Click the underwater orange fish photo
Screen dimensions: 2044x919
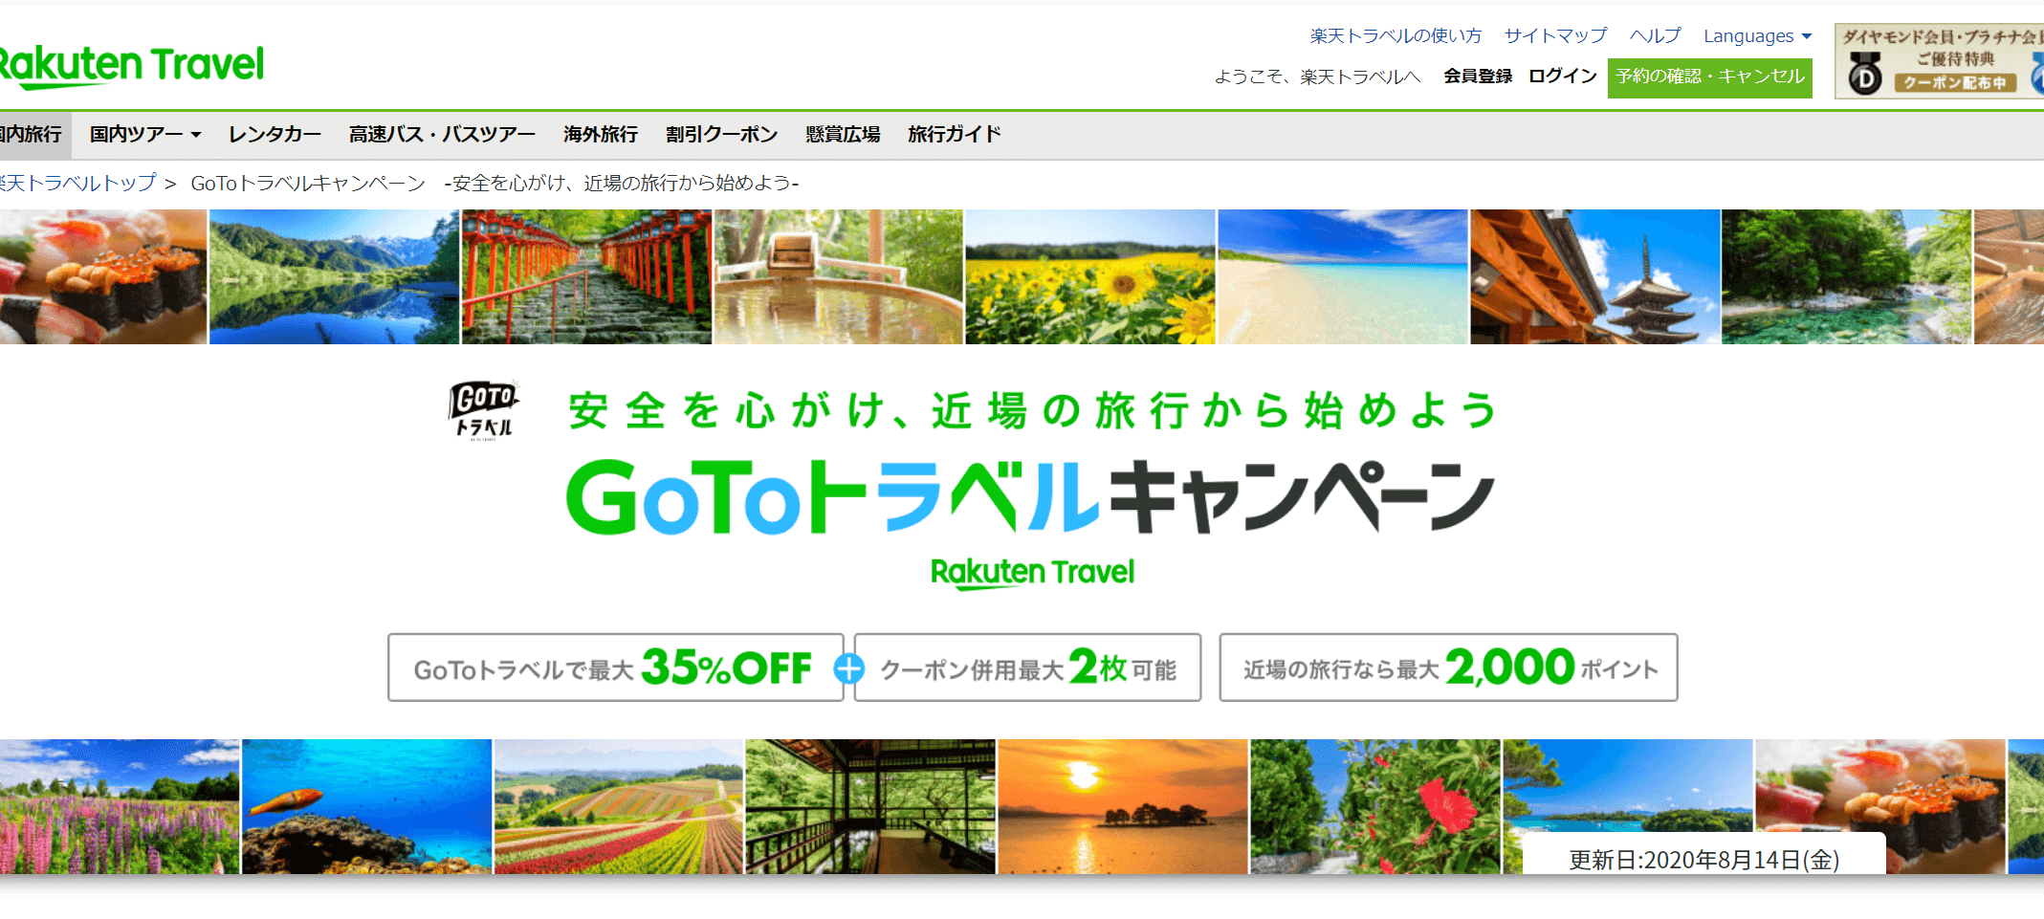[x=367, y=806]
